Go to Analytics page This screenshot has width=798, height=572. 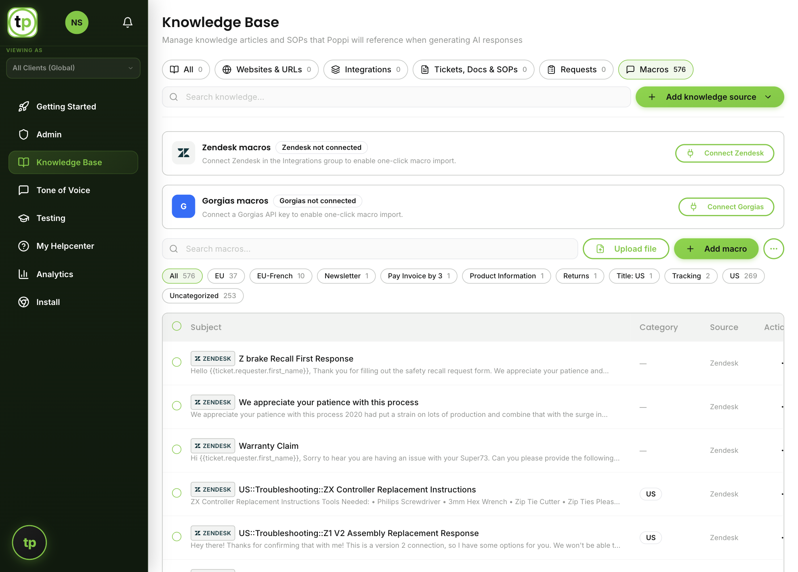click(x=73, y=274)
